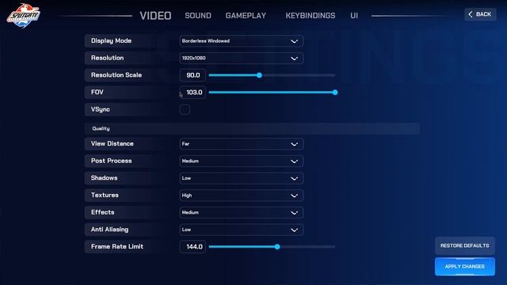Switch to the Video tab
The width and height of the screenshot is (507, 285).
[x=155, y=16]
